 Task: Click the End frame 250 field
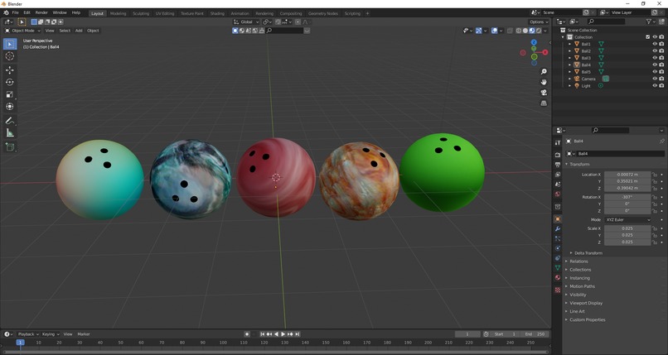coord(535,334)
